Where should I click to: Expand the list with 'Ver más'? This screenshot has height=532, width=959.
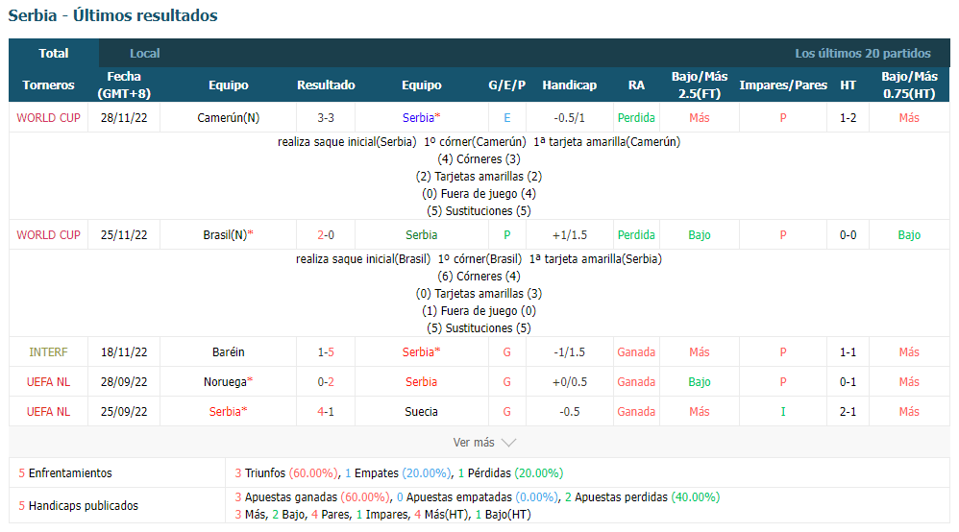[x=474, y=442]
